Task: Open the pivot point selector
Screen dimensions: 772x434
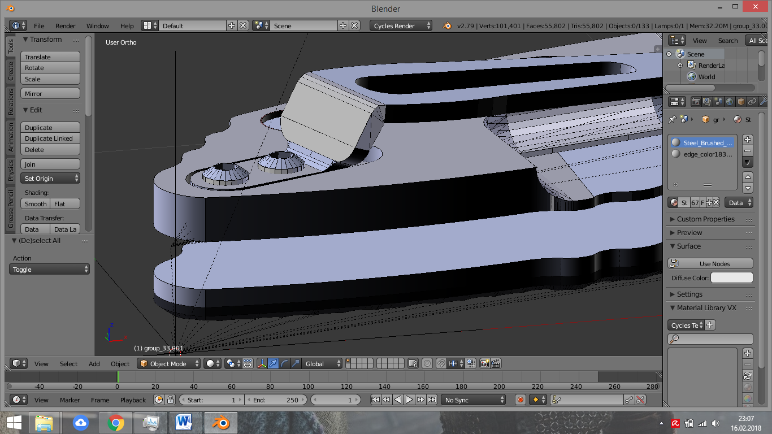Action: pos(233,363)
